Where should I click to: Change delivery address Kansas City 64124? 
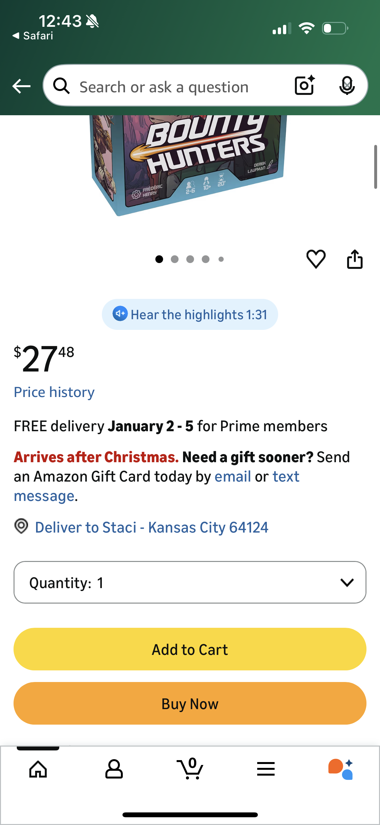point(151,527)
